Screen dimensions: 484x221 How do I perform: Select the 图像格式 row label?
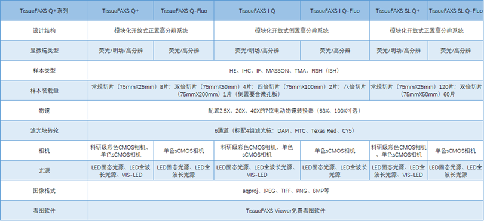click(44, 191)
